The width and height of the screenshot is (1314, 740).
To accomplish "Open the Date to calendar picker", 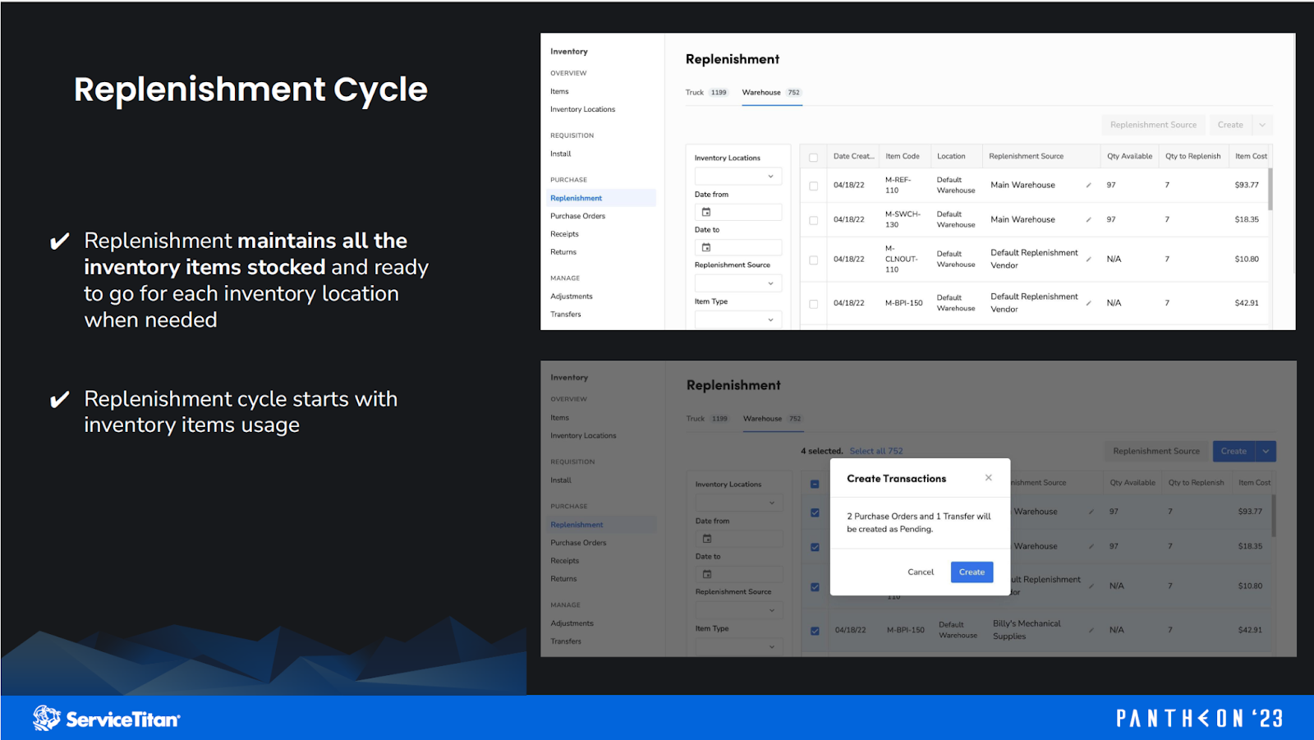I will 708,246.
